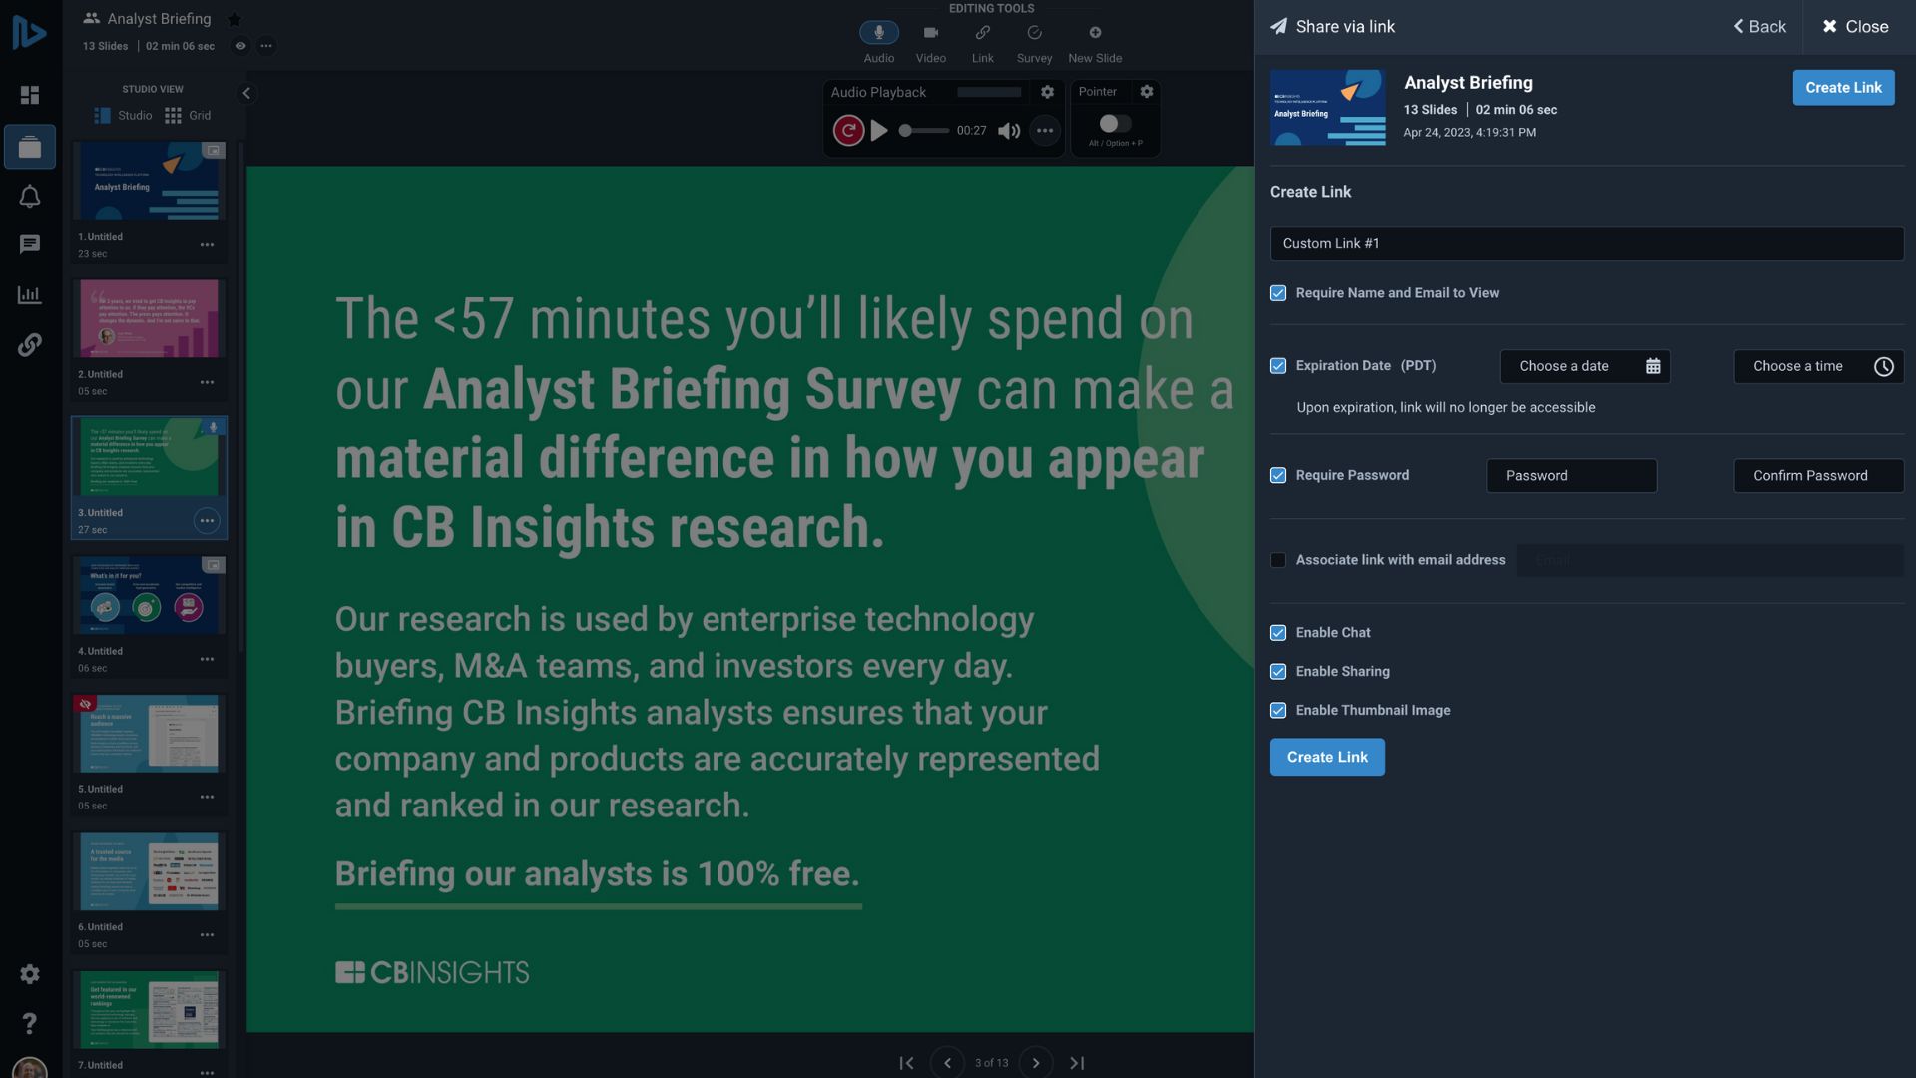Go Back in Share via link panel
This screenshot has width=1916, height=1078.
pos(1759,27)
